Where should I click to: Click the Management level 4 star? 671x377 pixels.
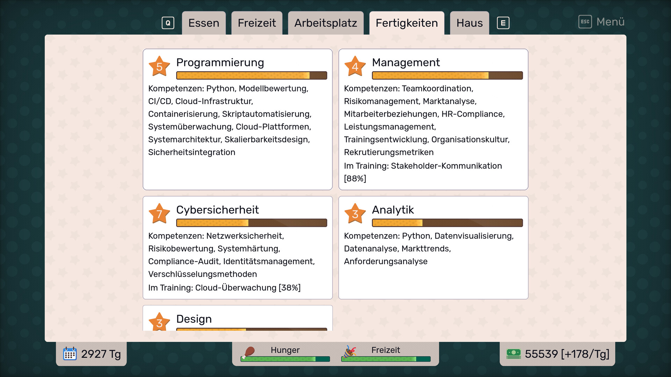point(355,66)
